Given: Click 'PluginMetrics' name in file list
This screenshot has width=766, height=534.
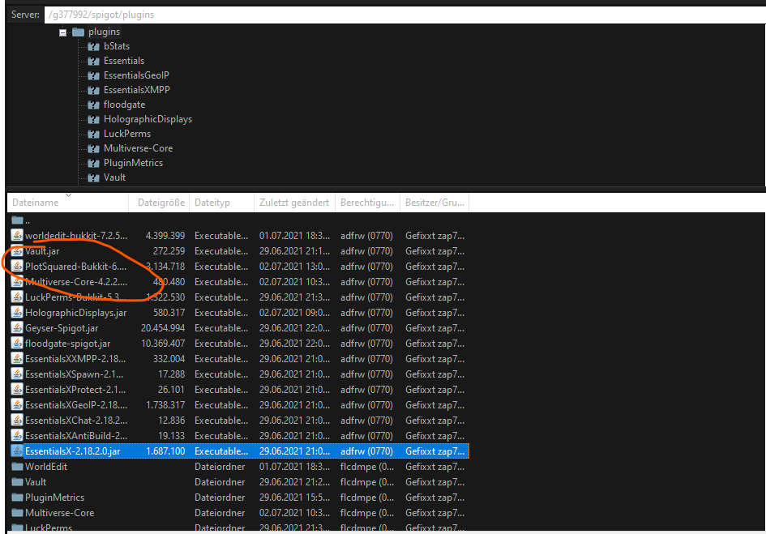Looking at the screenshot, I should (55, 498).
